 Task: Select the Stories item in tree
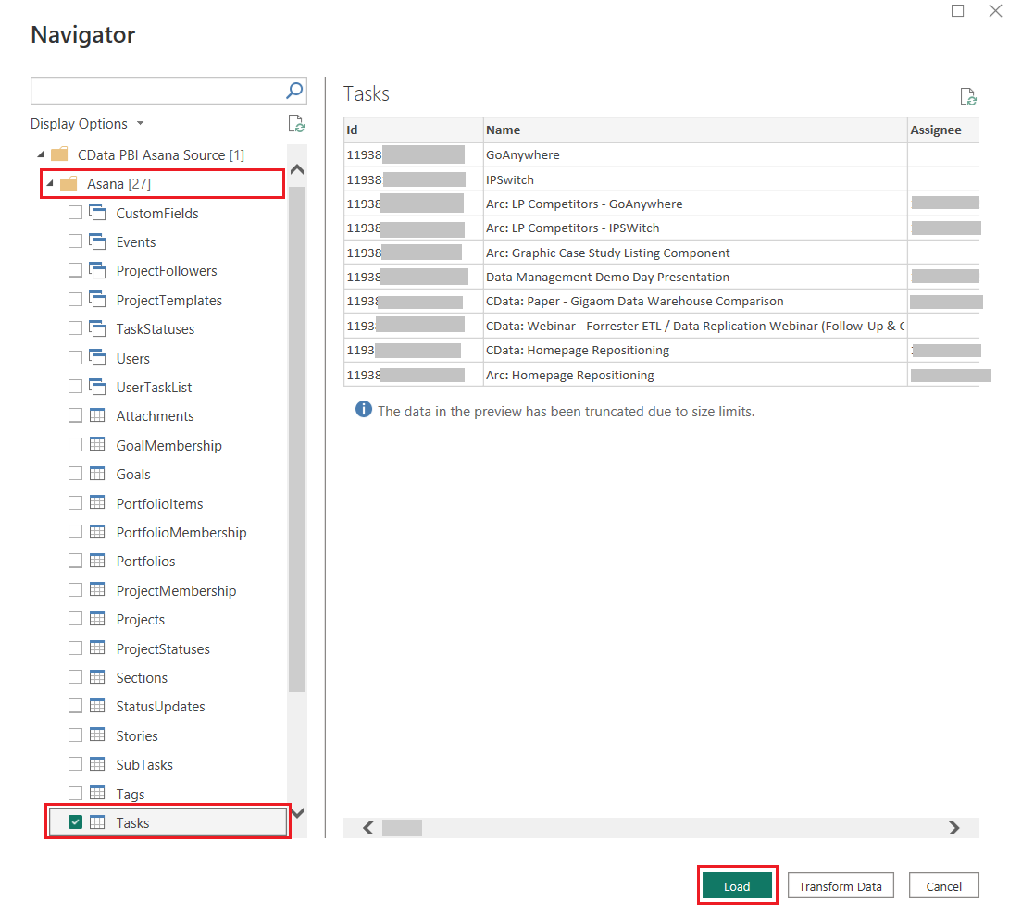(x=137, y=736)
